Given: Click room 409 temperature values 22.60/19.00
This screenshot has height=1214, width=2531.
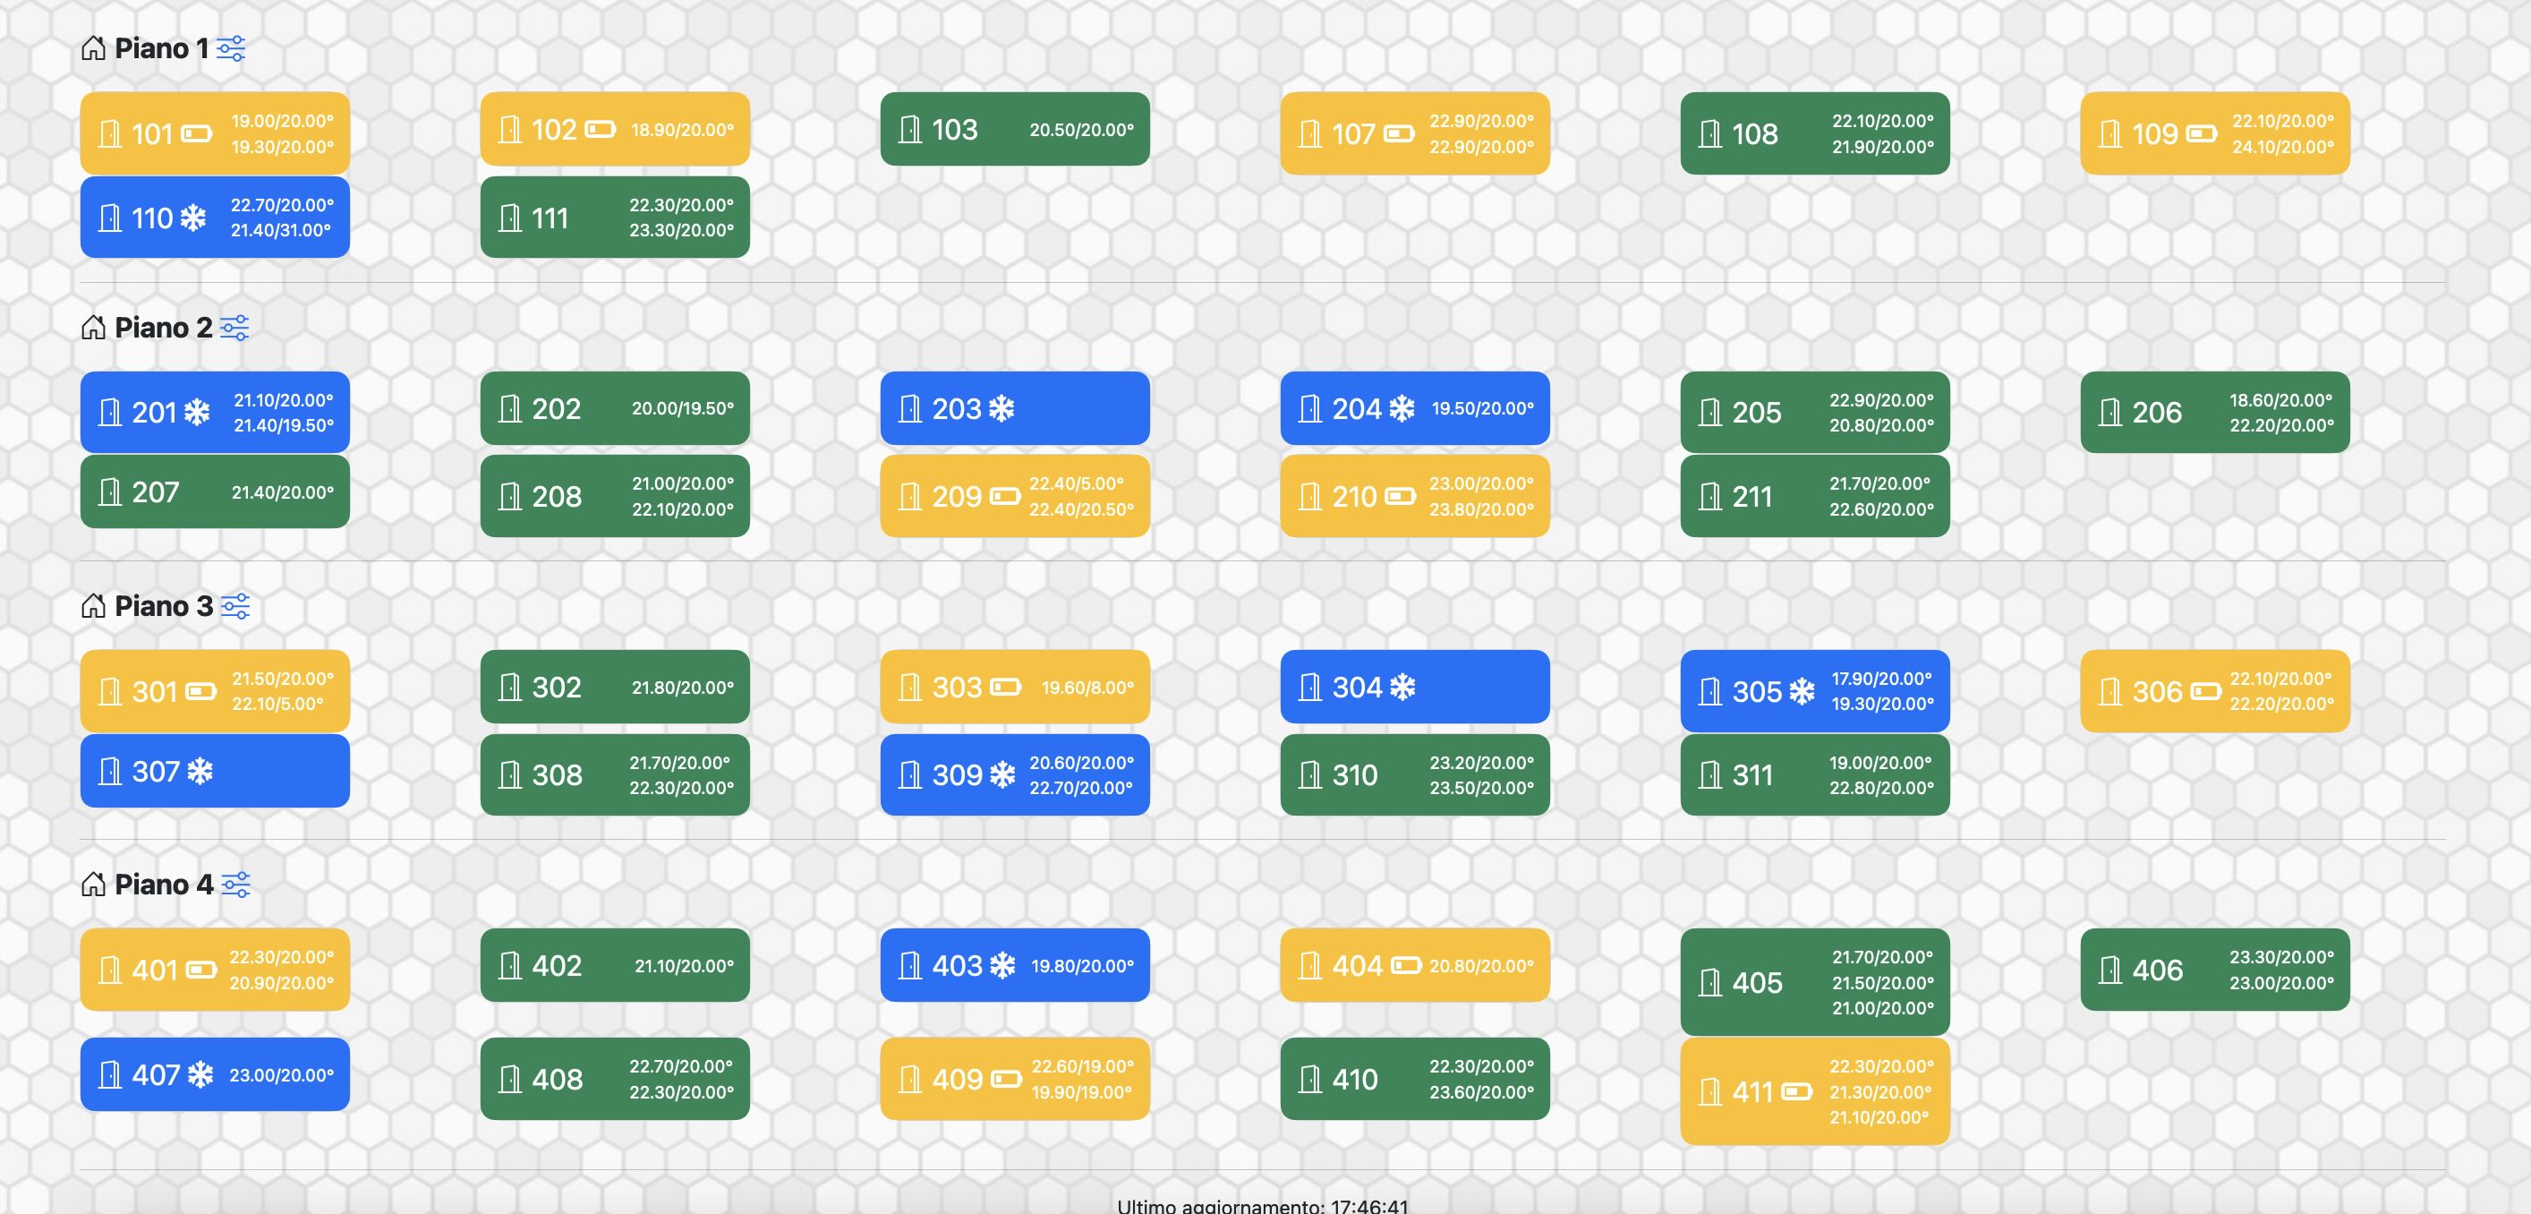Looking at the screenshot, I should 1082,1065.
